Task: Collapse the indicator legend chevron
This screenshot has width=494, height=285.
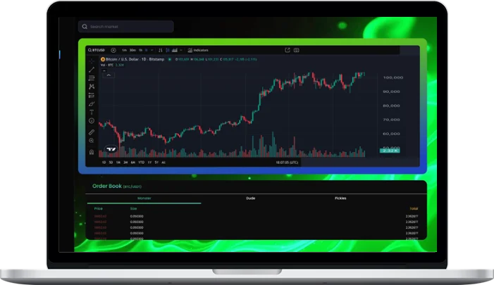Action: point(109,75)
